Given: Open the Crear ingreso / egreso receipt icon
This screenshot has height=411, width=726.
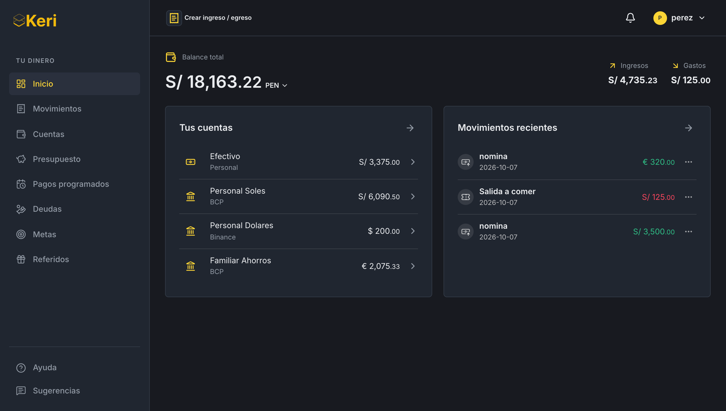Looking at the screenshot, I should 174,18.
